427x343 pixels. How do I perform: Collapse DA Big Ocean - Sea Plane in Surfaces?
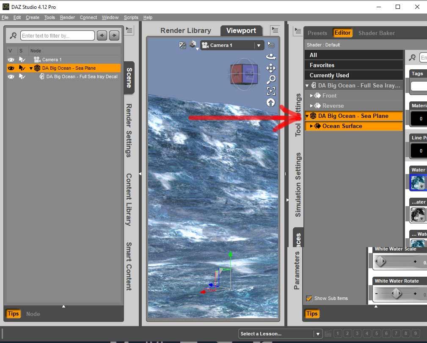click(307, 116)
